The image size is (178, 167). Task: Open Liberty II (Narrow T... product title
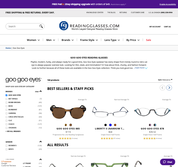pyautogui.click(x=110, y=129)
